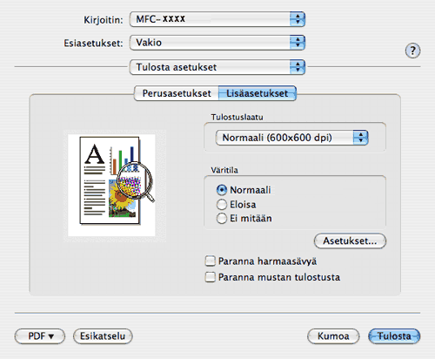
Task: Select the Normaali color mode radio button
Action: (x=222, y=190)
